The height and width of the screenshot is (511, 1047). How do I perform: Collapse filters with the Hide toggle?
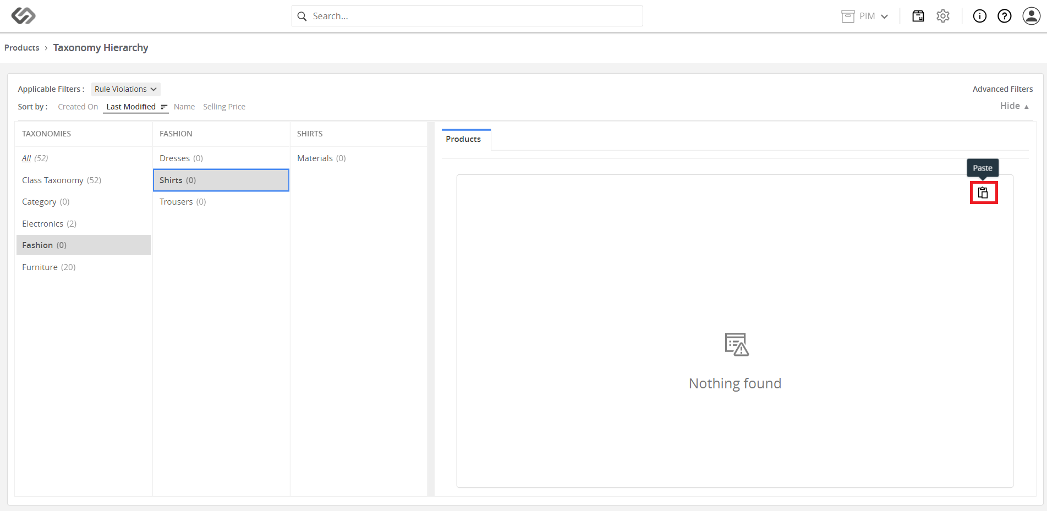pyautogui.click(x=1015, y=106)
